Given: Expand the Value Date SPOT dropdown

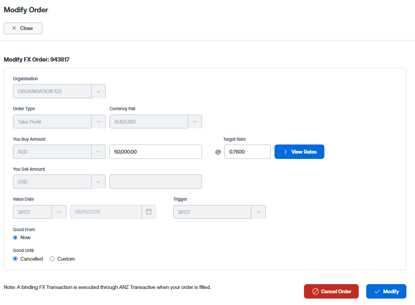Looking at the screenshot, I should point(40,212).
